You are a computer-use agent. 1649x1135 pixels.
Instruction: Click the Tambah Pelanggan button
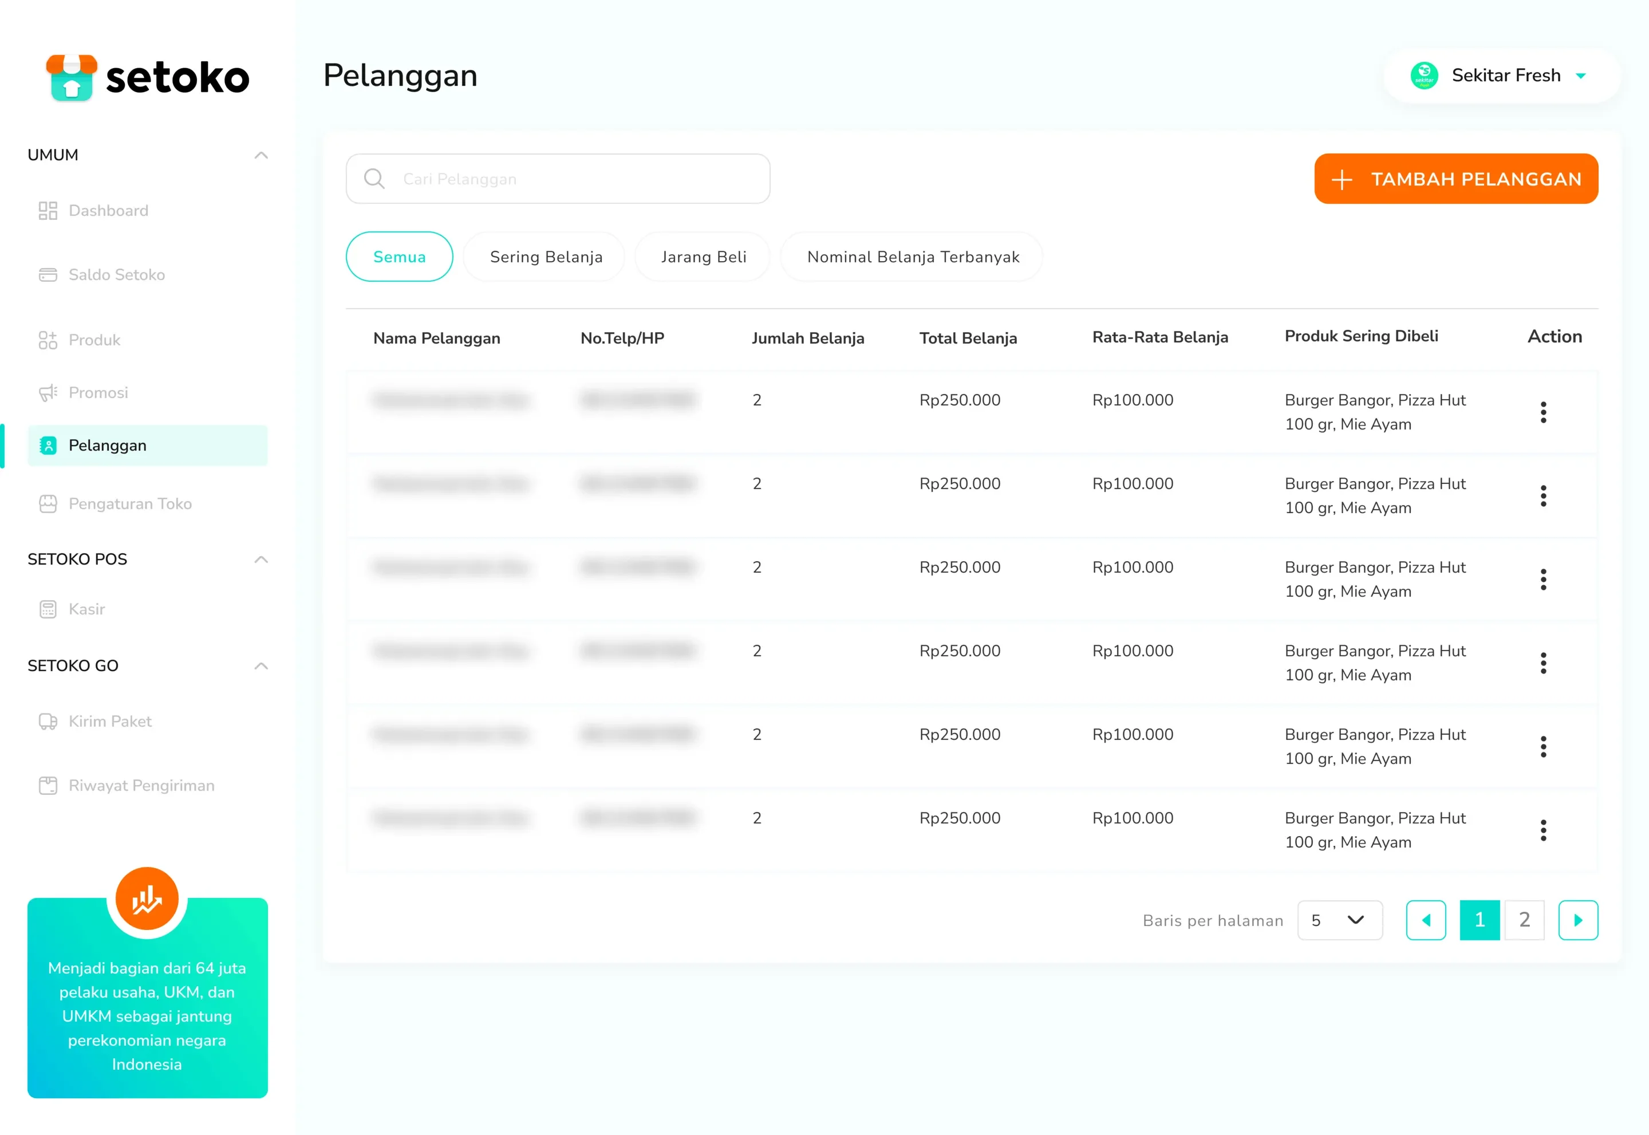[1455, 179]
